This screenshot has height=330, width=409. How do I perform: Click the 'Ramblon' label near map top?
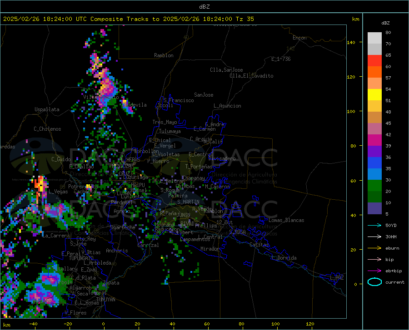[164, 55]
